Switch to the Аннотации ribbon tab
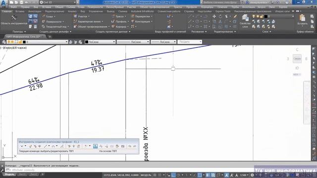The width and height of the screenshot is (317, 178). pos(35,11)
